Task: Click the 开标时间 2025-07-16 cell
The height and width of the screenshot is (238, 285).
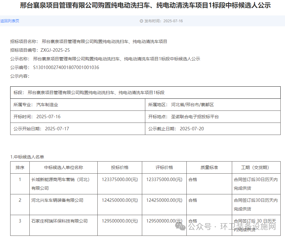Action: (78, 117)
